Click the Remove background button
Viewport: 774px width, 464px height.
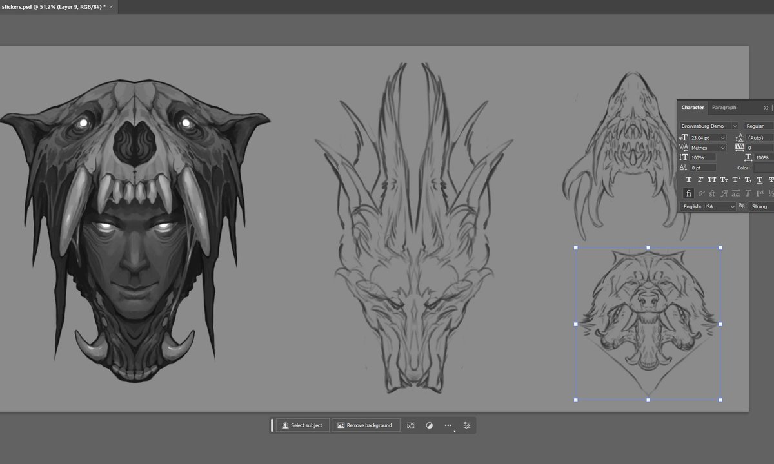tap(365, 425)
